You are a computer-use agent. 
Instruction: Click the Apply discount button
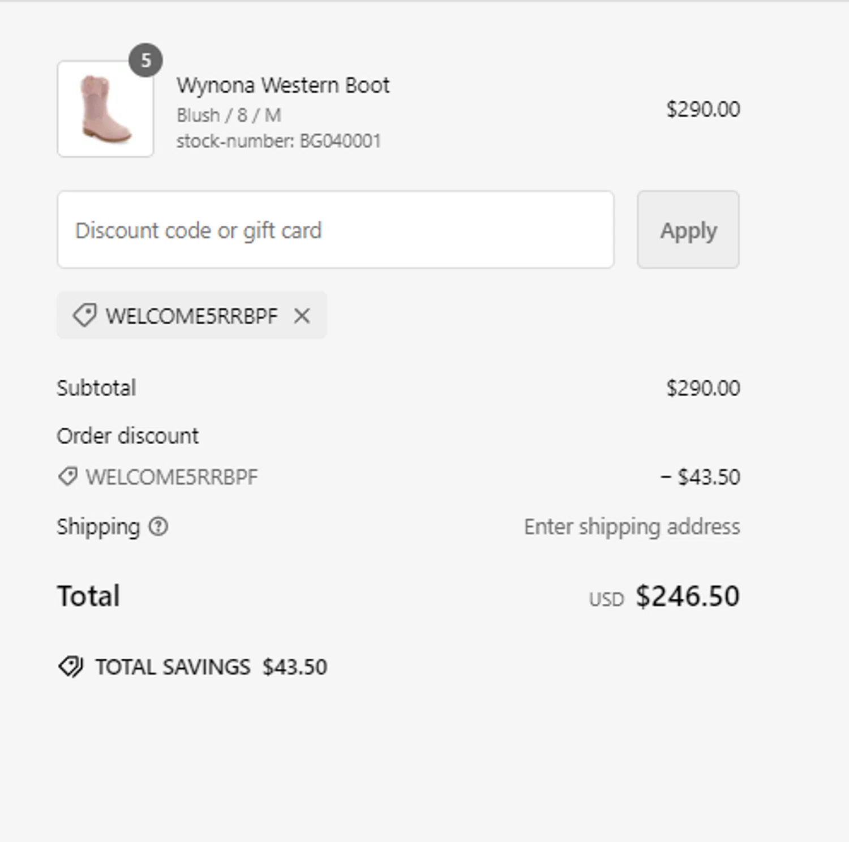688,230
